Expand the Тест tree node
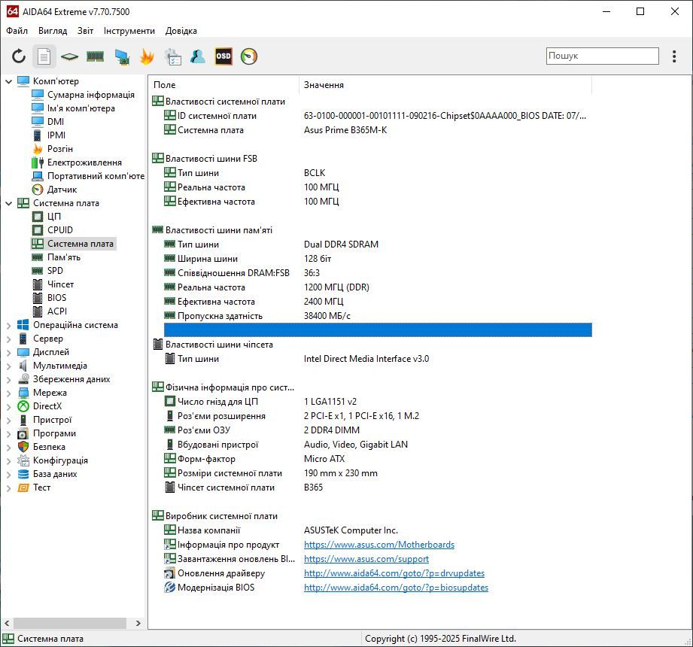693x647 pixels. click(8, 488)
